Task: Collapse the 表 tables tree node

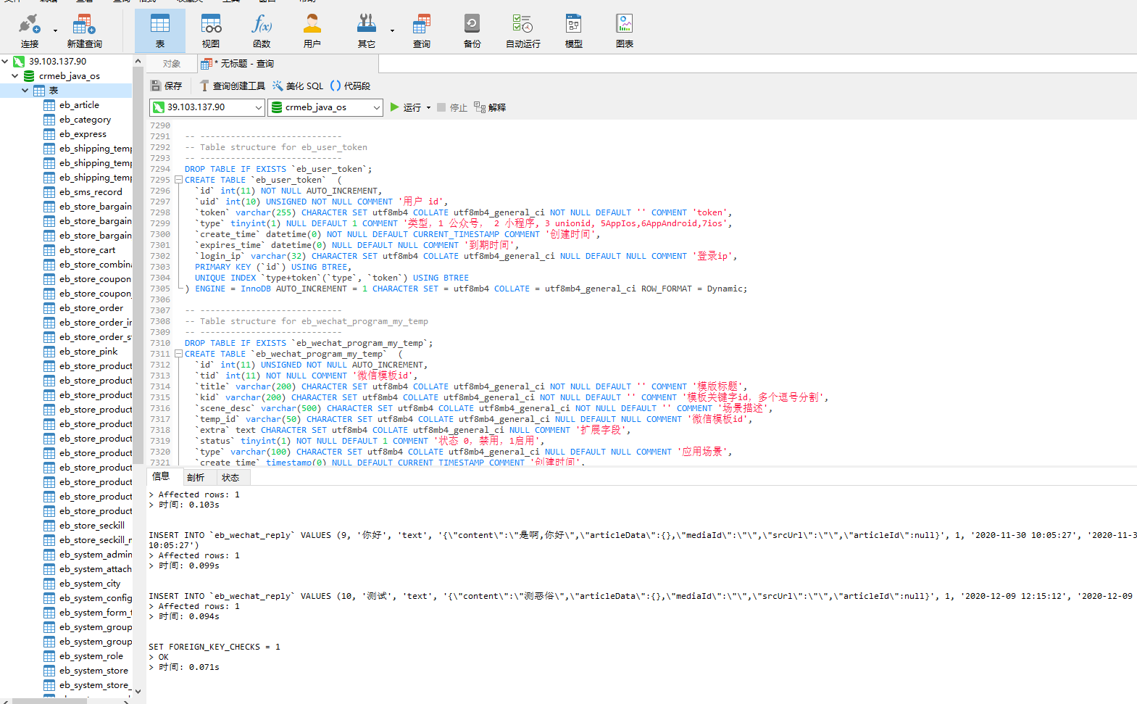Action: 25,91
